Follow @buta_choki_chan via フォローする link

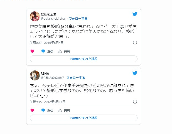[x=78, y=19]
